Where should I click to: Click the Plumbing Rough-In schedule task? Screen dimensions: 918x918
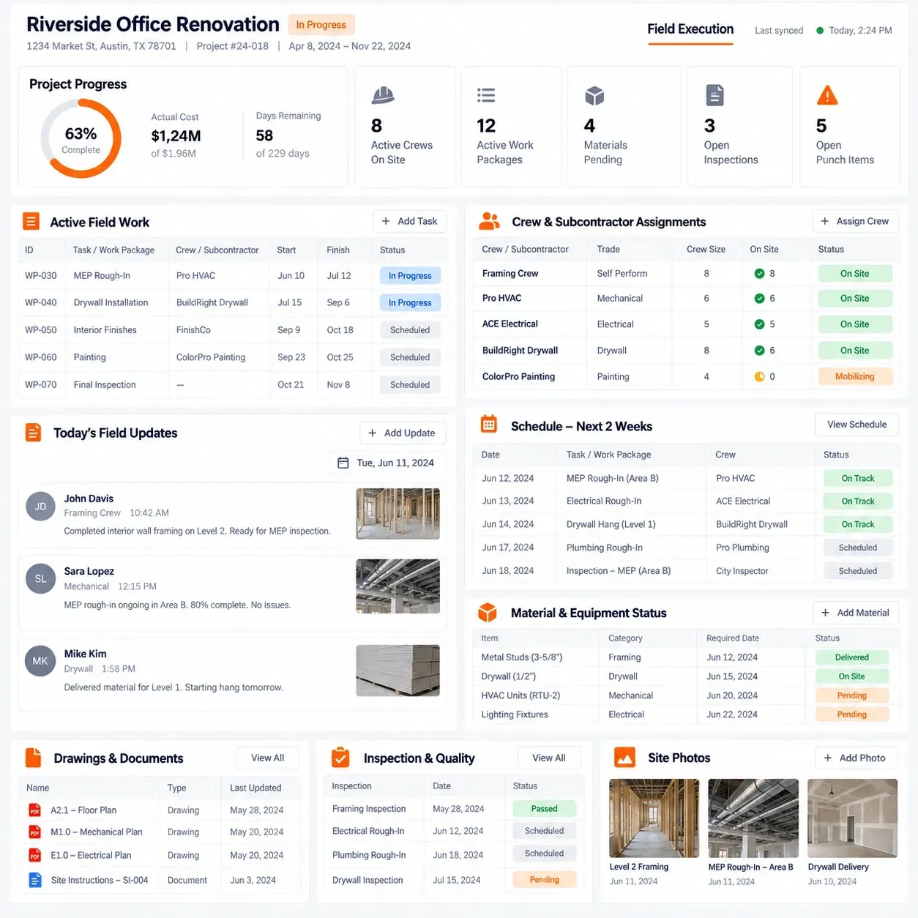[x=605, y=548]
